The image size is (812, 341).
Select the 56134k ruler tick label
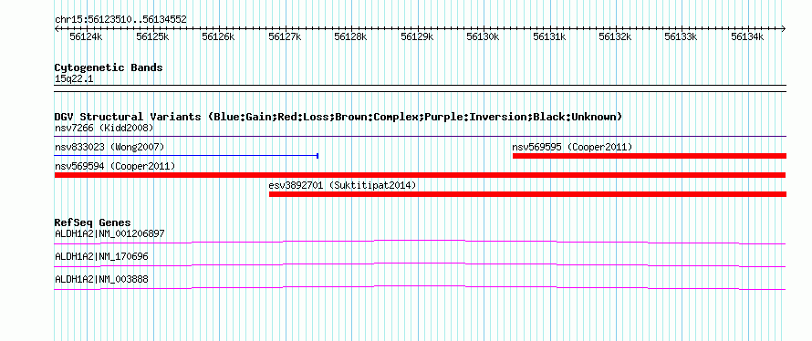coord(747,37)
